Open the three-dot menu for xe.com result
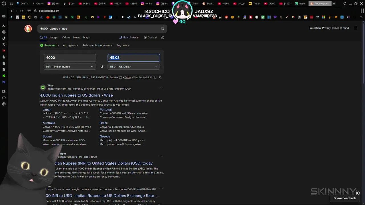 [x=161, y=188]
